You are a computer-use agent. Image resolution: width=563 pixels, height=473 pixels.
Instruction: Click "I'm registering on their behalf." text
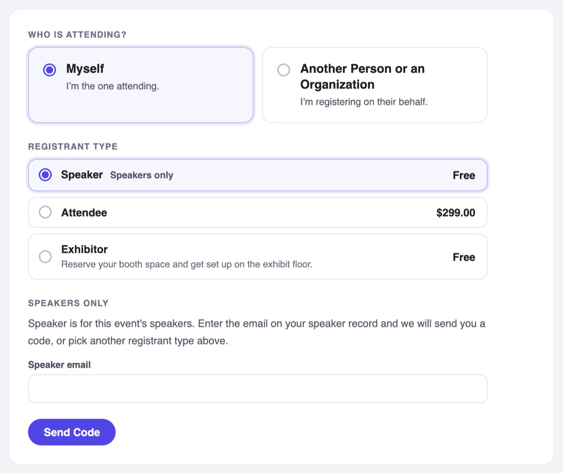[364, 102]
